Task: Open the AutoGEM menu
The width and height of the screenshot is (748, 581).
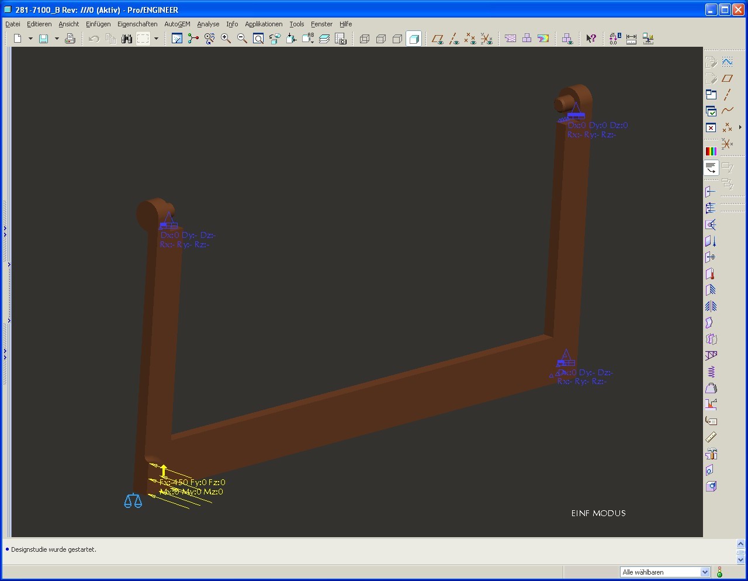Action: 177,24
